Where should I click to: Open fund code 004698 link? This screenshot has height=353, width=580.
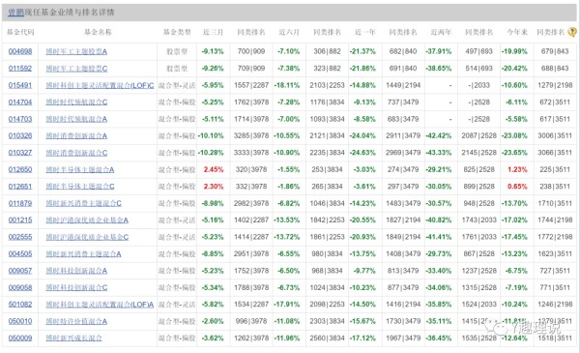(x=20, y=51)
